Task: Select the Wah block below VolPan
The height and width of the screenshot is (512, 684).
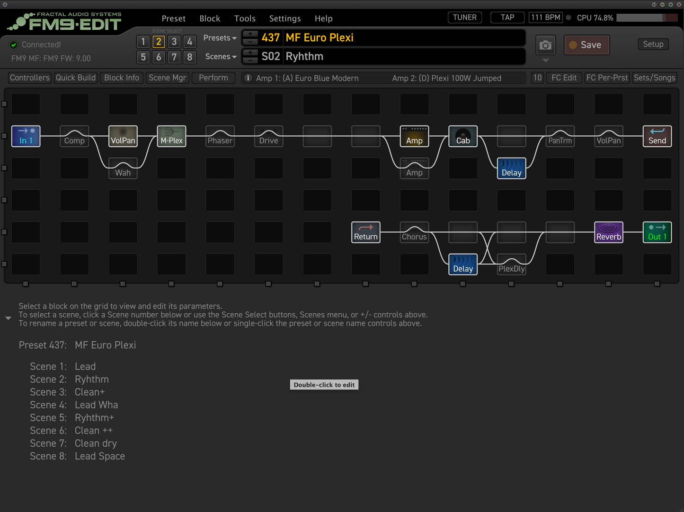Action: (x=123, y=168)
